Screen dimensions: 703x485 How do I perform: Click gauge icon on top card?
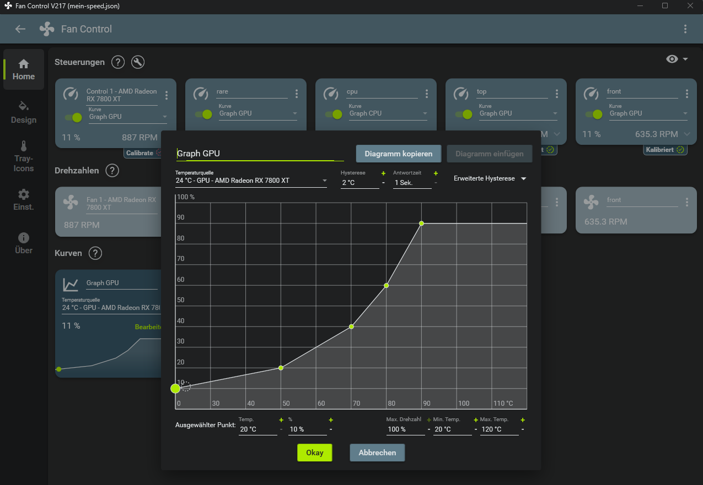pyautogui.click(x=461, y=94)
